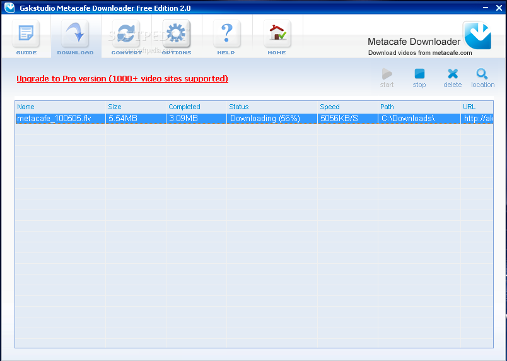Click the C:\Downloads\ path cell

pyautogui.click(x=419, y=119)
